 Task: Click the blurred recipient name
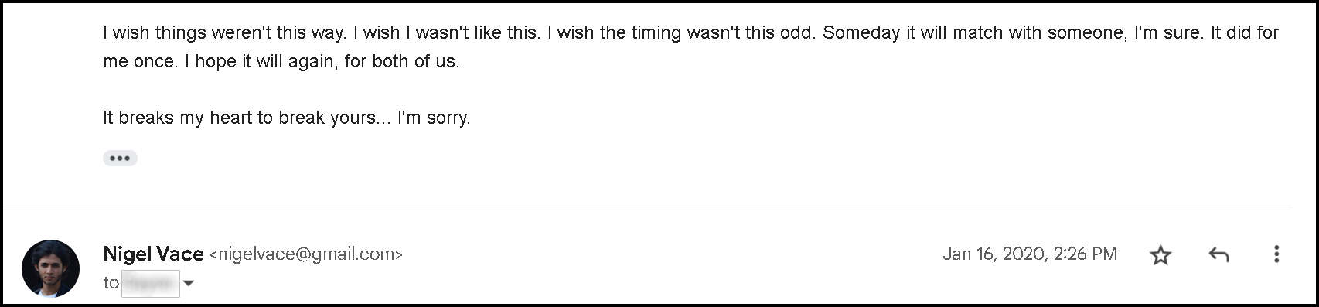tap(151, 284)
